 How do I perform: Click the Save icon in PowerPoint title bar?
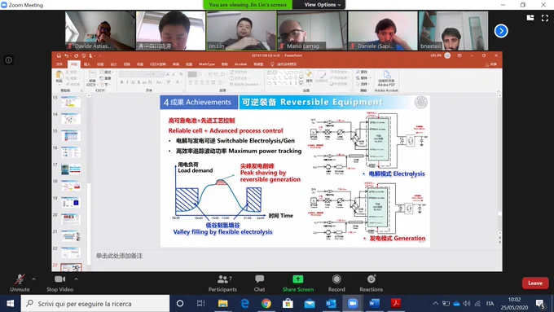click(59, 56)
